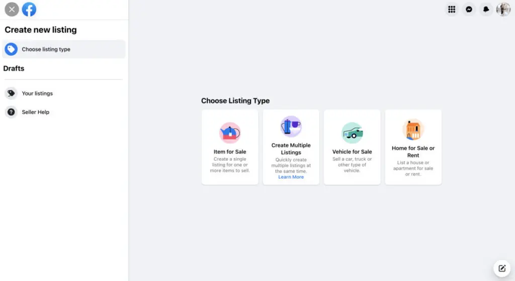Close the create listing page
Image resolution: width=515 pixels, height=281 pixels.
(x=12, y=10)
